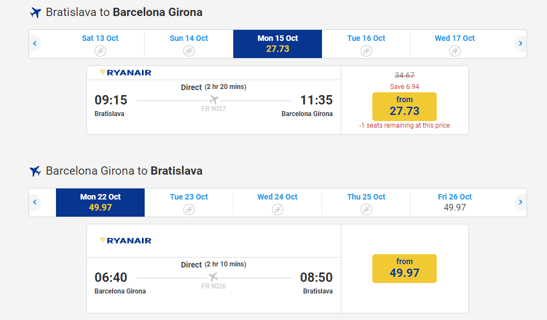Choose the return fare from 49.97 button
The width and height of the screenshot is (547, 320).
tap(405, 268)
